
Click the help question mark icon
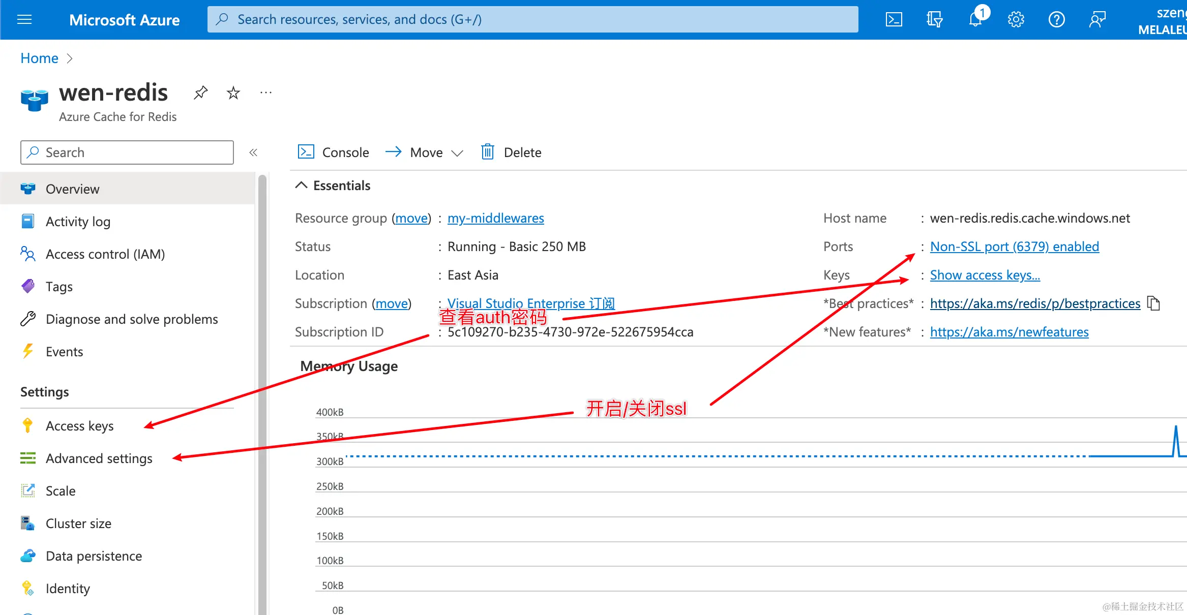coord(1056,20)
